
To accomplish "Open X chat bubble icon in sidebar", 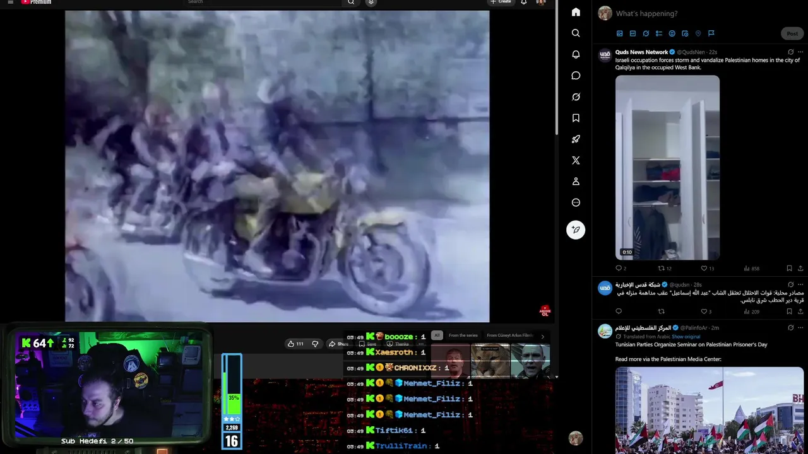I will [x=576, y=76].
